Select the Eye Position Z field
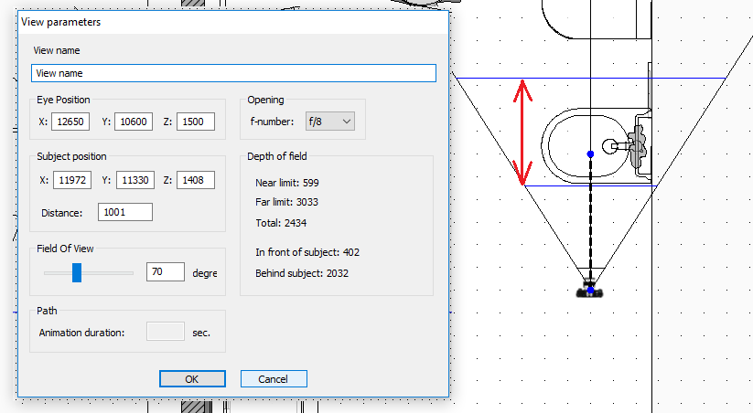The image size is (753, 413). tap(196, 122)
